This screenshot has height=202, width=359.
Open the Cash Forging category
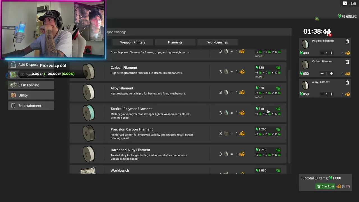click(x=31, y=85)
